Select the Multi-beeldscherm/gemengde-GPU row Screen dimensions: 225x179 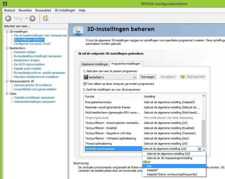point(143,113)
